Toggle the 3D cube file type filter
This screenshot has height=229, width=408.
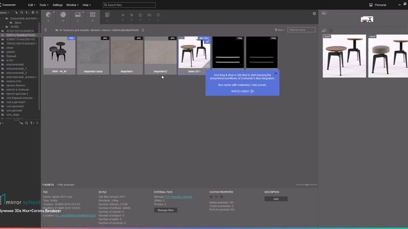48,15
